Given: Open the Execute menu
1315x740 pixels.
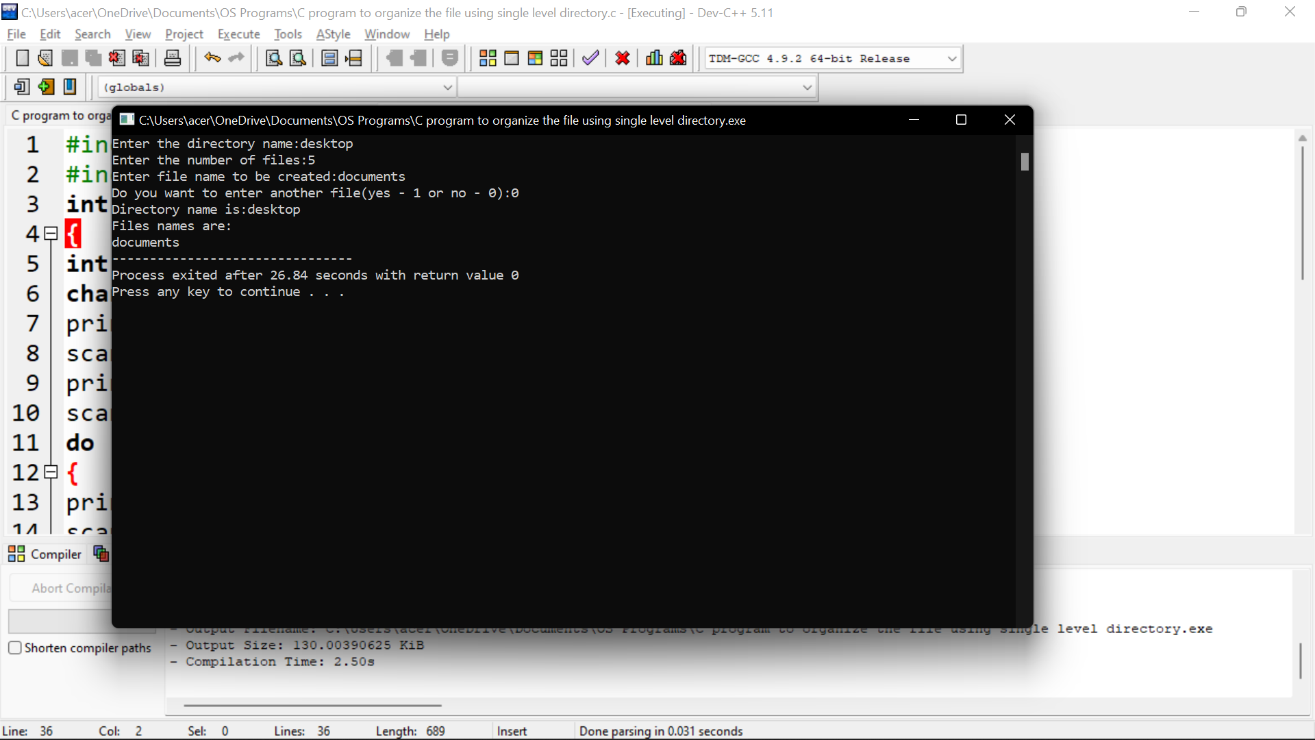Looking at the screenshot, I should 238,34.
